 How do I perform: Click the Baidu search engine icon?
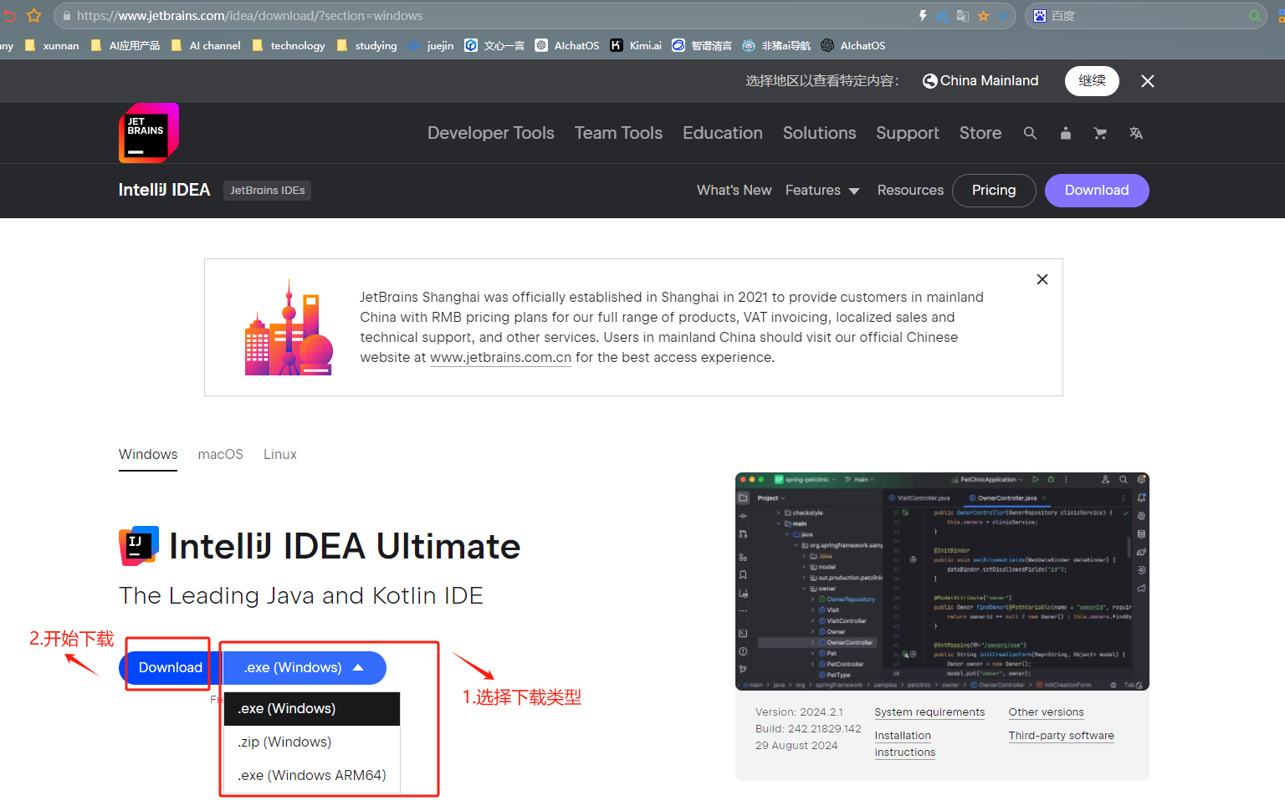coord(1040,15)
